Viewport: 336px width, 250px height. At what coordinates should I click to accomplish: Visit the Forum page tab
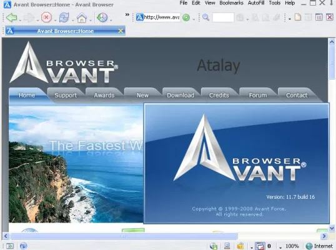(258, 95)
